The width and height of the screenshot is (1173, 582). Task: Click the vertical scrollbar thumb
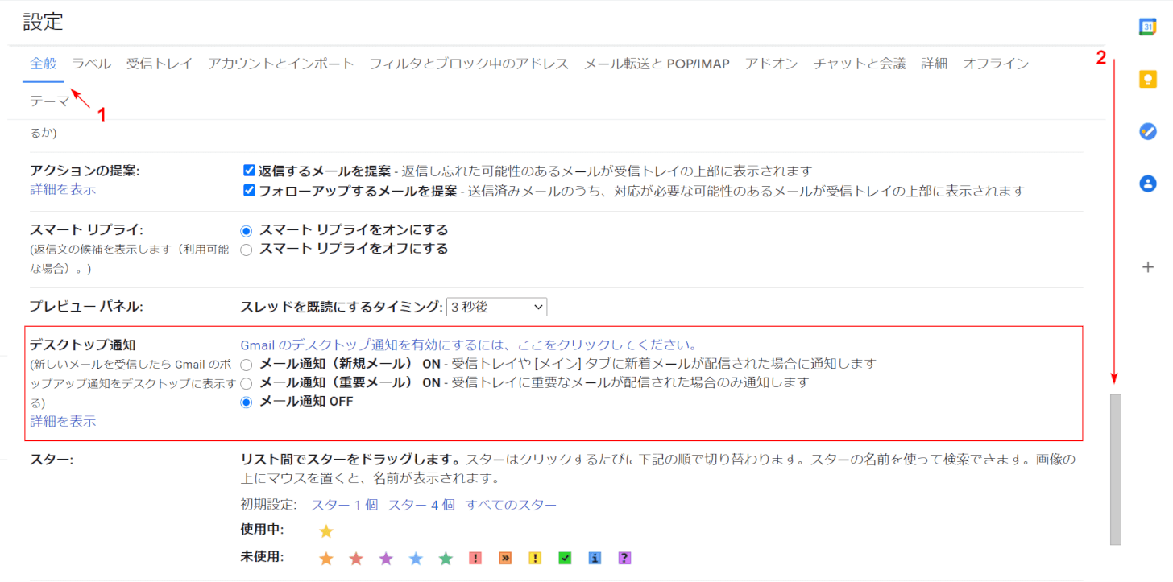(1115, 468)
